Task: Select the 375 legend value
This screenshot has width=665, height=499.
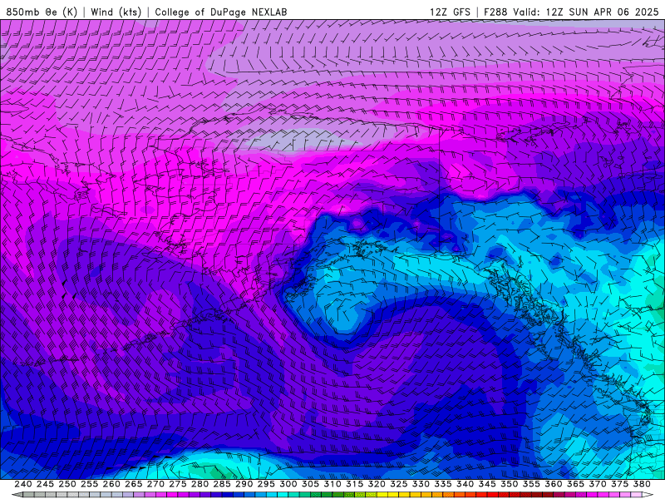Action: coord(619,484)
